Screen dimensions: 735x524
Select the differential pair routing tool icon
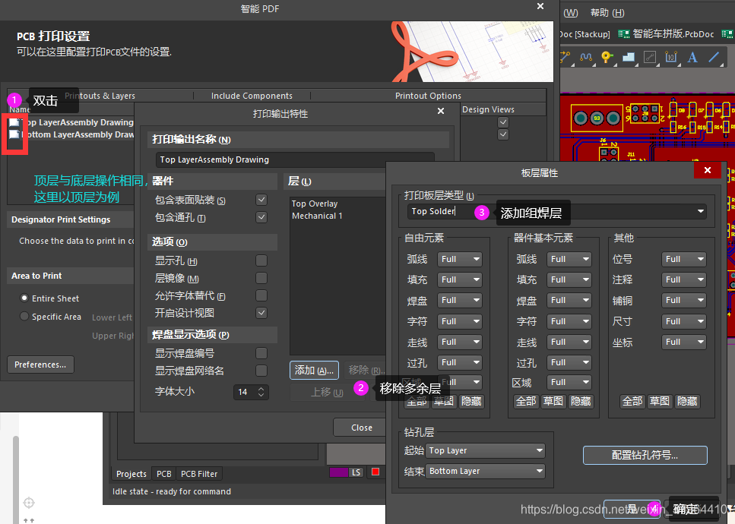point(586,57)
